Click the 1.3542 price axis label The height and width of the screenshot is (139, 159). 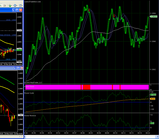coord(153,69)
